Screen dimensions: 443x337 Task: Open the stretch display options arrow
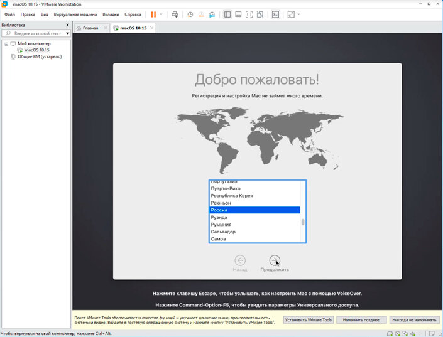298,14
